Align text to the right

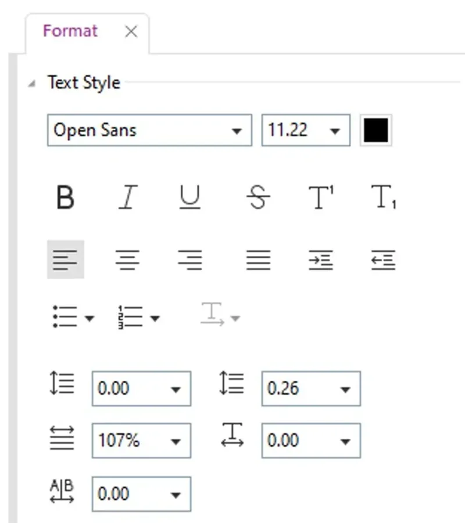191,259
